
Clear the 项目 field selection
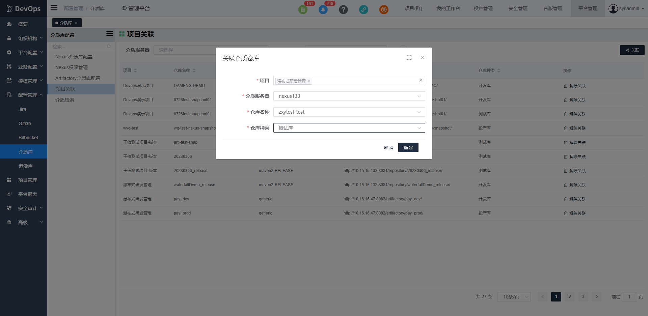pyautogui.click(x=421, y=80)
